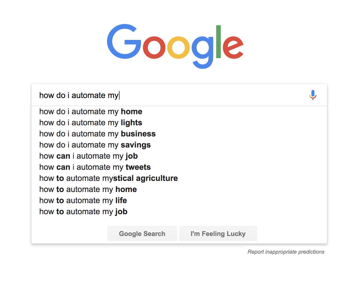Click the I'm Feeling Lucky button
The image size is (359, 285).
(218, 233)
